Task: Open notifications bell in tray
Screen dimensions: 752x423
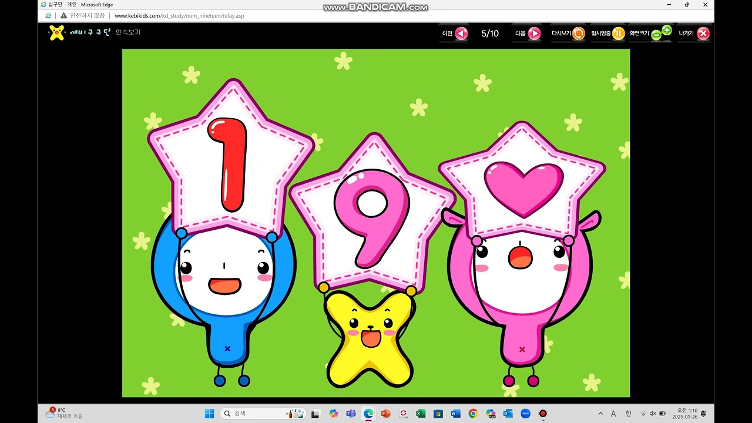Action: point(704,414)
